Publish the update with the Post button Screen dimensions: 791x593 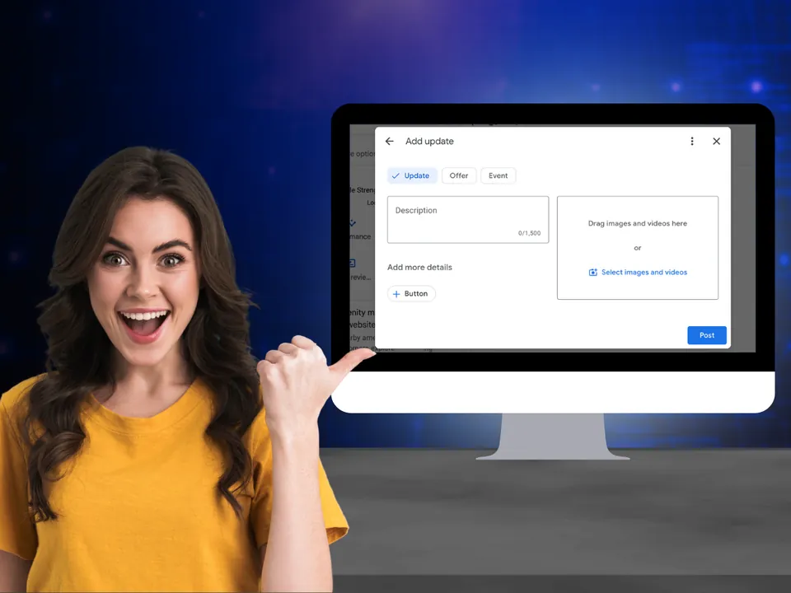click(x=707, y=335)
